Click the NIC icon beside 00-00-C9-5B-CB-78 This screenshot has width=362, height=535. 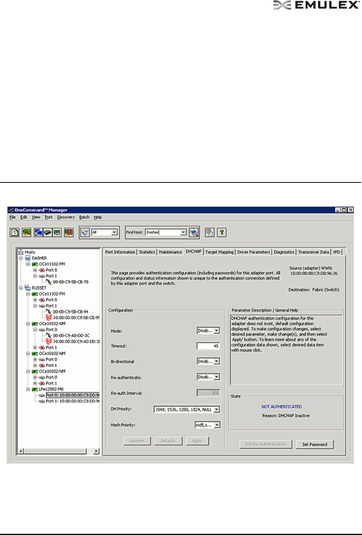coord(49,282)
